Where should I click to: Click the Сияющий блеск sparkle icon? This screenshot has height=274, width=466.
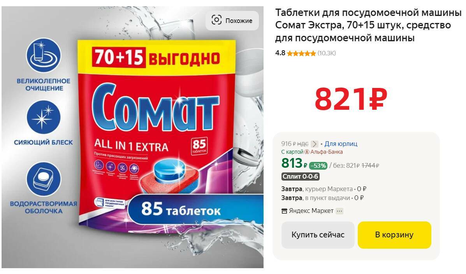point(43,117)
